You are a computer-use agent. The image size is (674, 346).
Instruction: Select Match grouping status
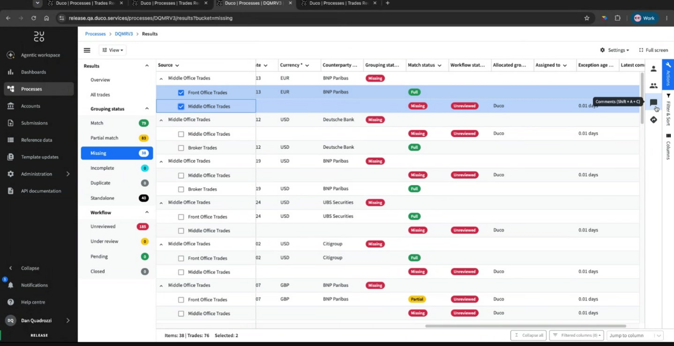pyautogui.click(x=117, y=123)
